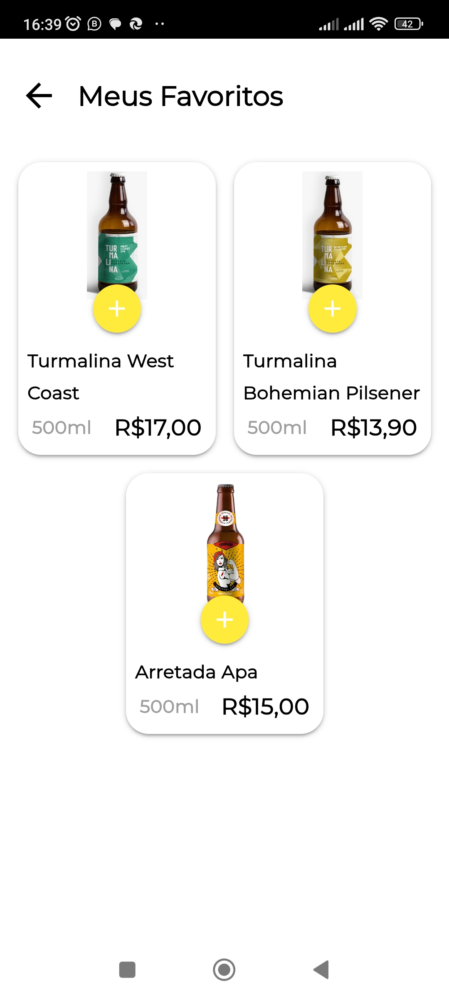The image size is (449, 998).
Task: Tap the battery level indicator
Action: [408, 24]
